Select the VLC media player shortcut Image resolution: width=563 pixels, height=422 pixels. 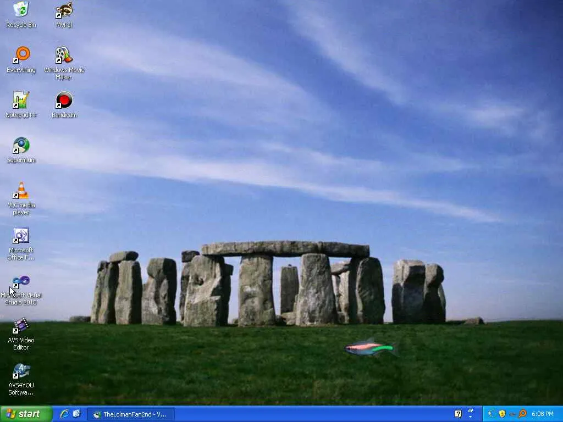click(x=21, y=198)
